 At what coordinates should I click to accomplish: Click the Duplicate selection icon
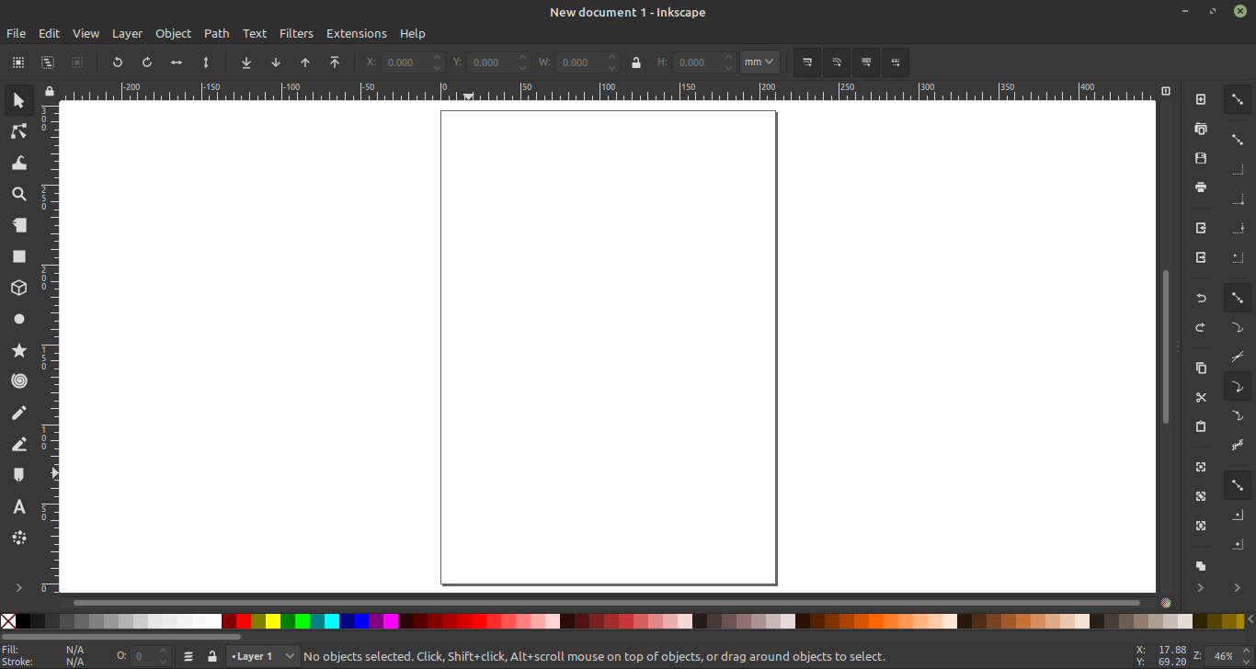(1201, 566)
